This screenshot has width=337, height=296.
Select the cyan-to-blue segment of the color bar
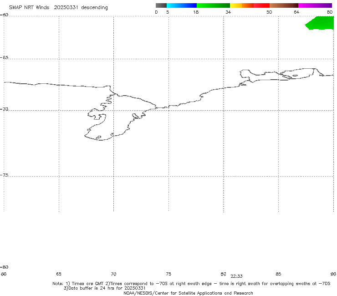(x=182, y=5)
